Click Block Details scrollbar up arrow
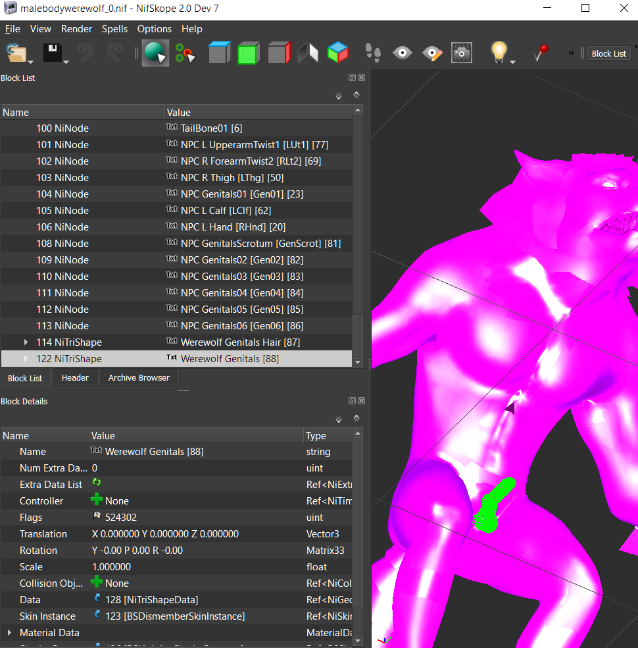The image size is (638, 648). point(358,433)
